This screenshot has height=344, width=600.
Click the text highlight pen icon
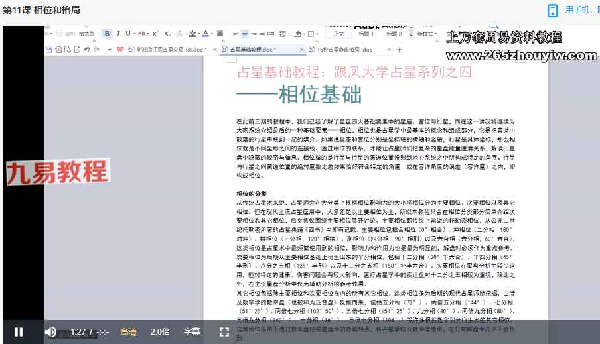(x=192, y=34)
